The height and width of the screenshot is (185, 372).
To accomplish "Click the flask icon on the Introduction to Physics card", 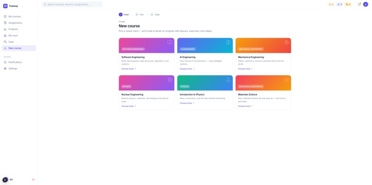I will [228, 80].
